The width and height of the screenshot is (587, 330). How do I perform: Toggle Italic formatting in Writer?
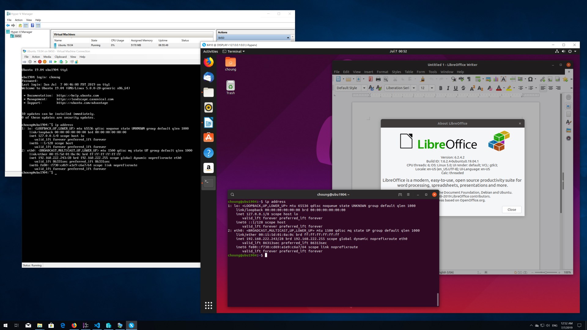tap(448, 88)
